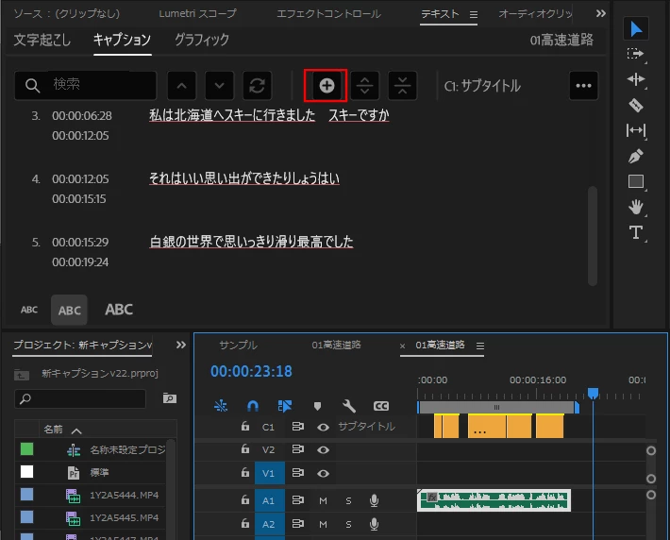Screen dimensions: 670x540
Task: Add a marker to the timeline
Action: [x=317, y=406]
